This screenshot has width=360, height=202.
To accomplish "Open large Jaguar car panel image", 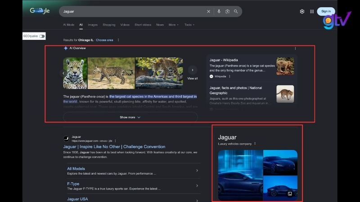I will 240,176.
